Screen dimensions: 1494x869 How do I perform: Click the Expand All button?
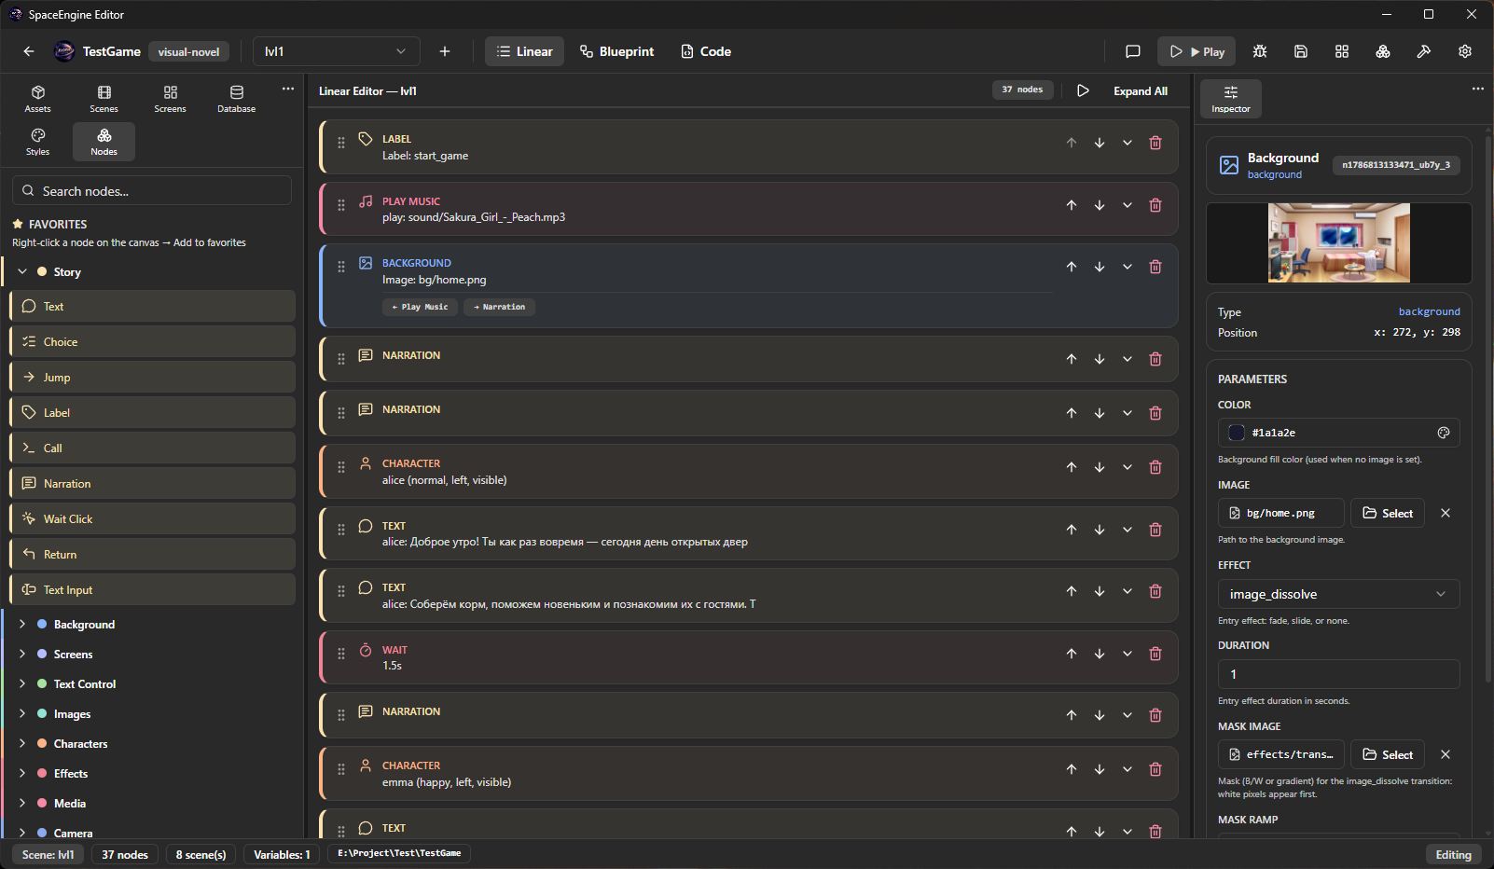1140,91
